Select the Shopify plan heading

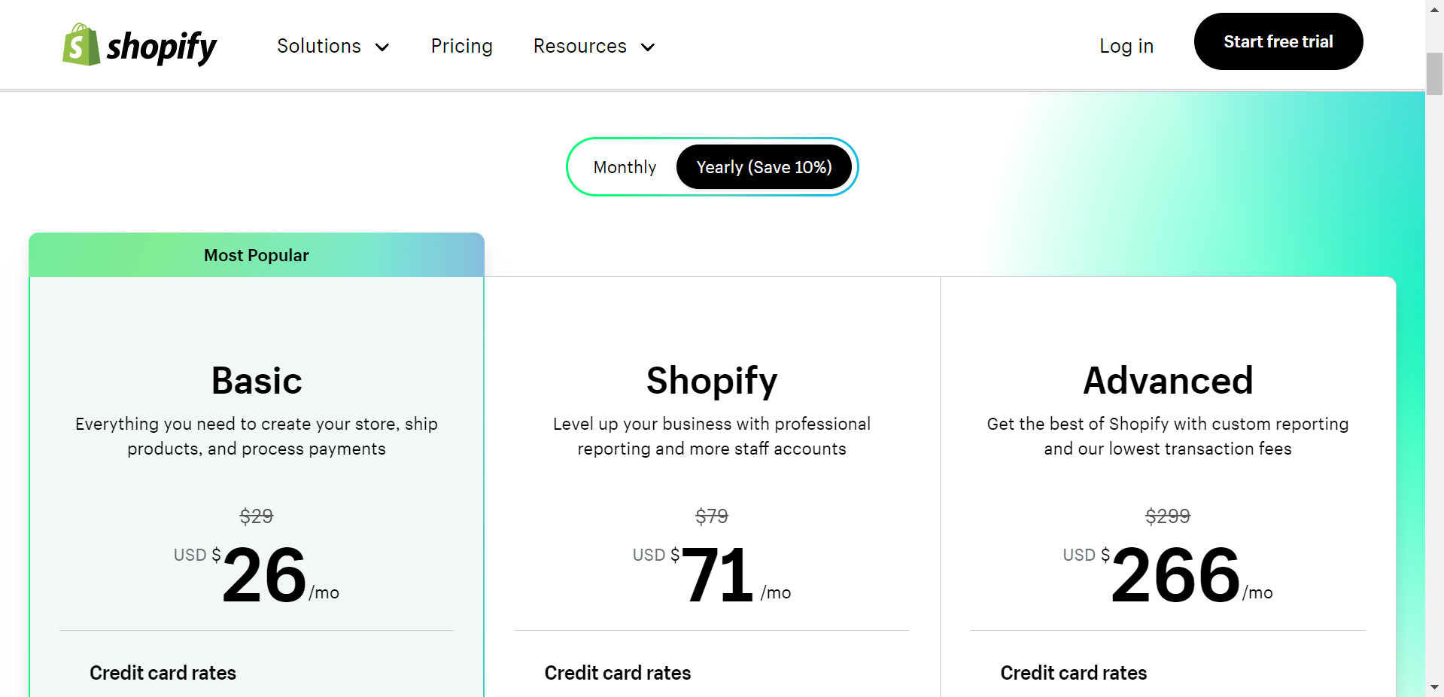[712, 381]
